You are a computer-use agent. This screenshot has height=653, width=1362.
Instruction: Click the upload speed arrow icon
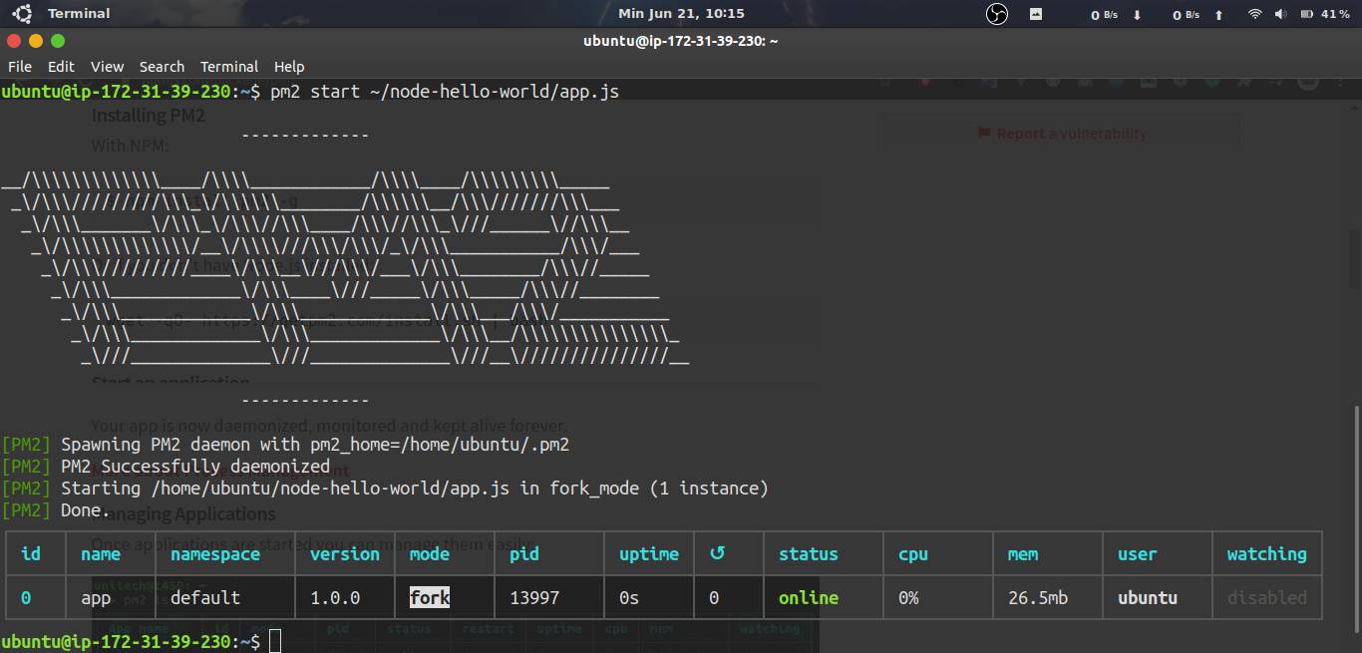tap(1217, 13)
